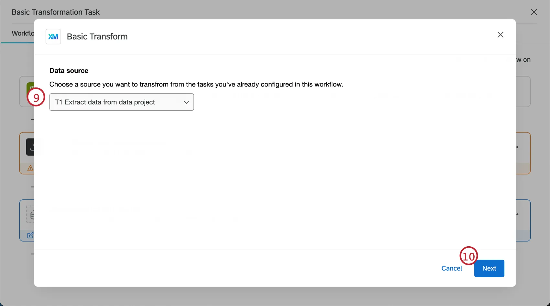Click Next to proceed

489,268
